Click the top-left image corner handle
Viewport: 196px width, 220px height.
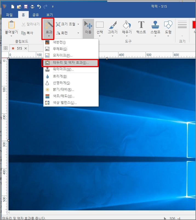click(8, 59)
